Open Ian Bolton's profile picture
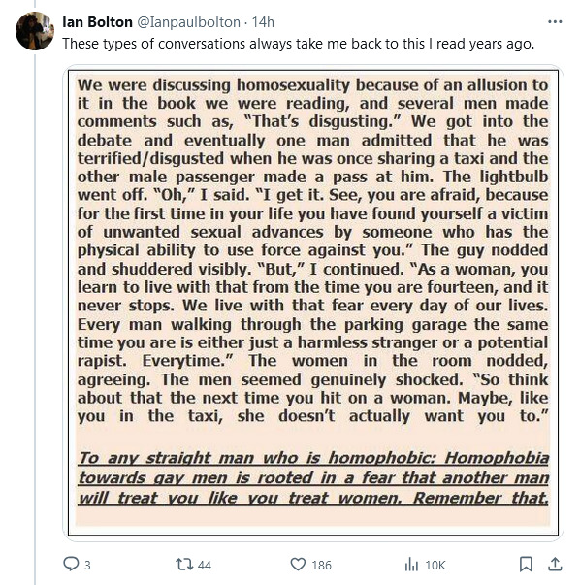Screen dimensions: 580x585 [35, 31]
